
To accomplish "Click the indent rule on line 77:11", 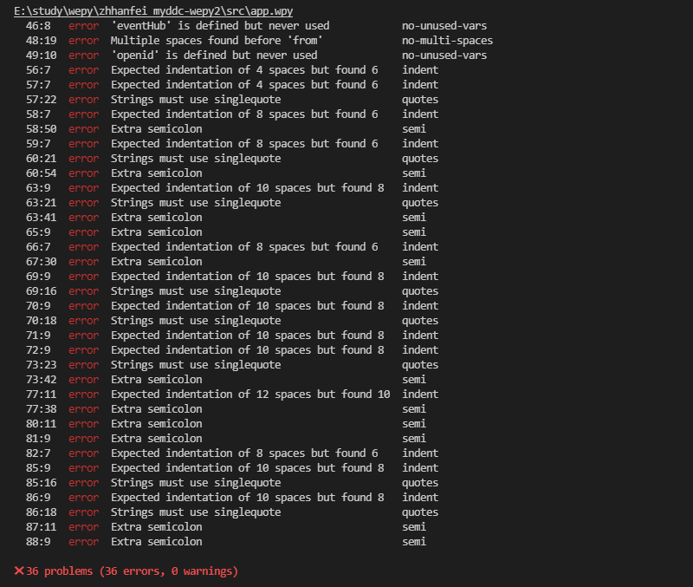I will pos(420,395).
